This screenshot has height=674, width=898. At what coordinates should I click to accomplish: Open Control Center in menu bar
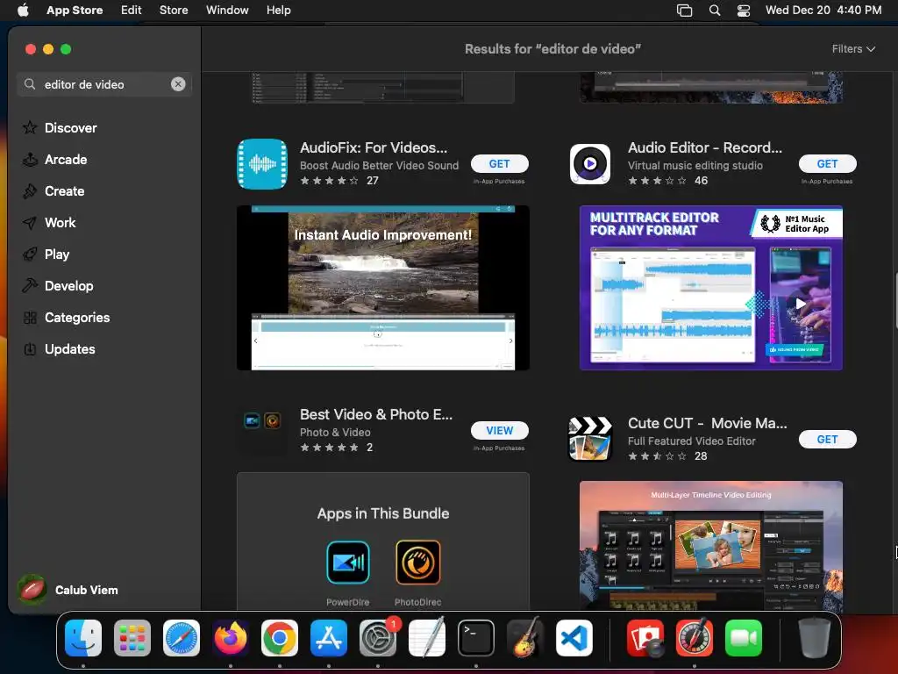pyautogui.click(x=744, y=11)
